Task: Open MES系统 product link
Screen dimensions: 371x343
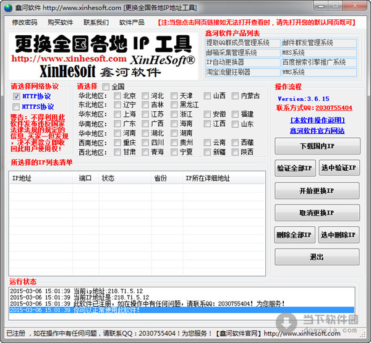Action: (318, 53)
